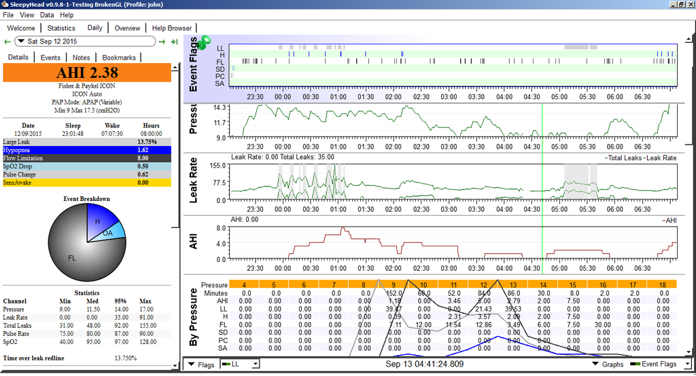Screen dimensions: 696x376
Task: Open the Data menu
Action: 47,15
